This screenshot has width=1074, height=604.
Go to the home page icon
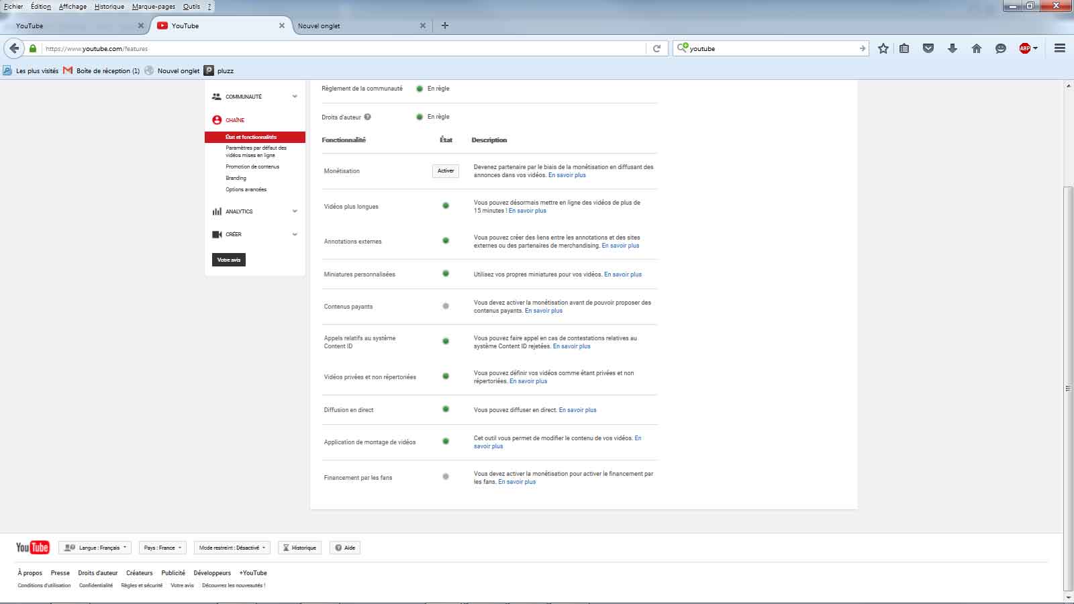977,48
